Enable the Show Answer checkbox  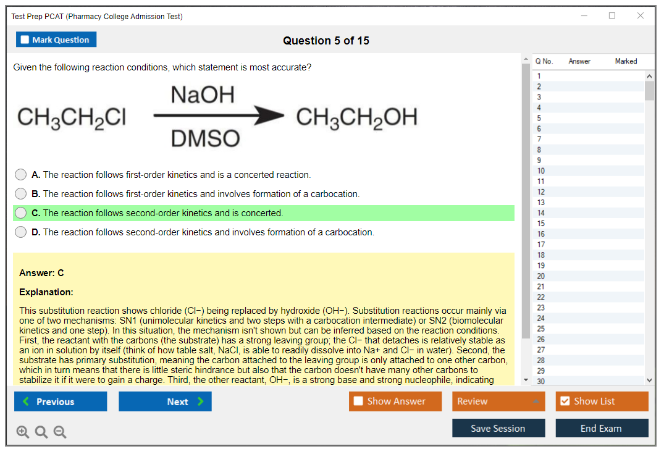click(359, 401)
